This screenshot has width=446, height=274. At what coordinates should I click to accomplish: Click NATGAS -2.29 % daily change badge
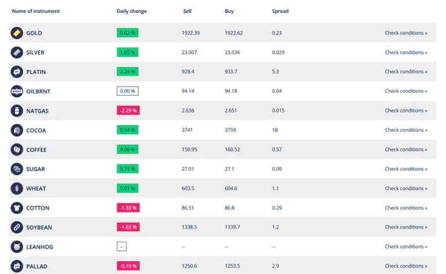128,110
